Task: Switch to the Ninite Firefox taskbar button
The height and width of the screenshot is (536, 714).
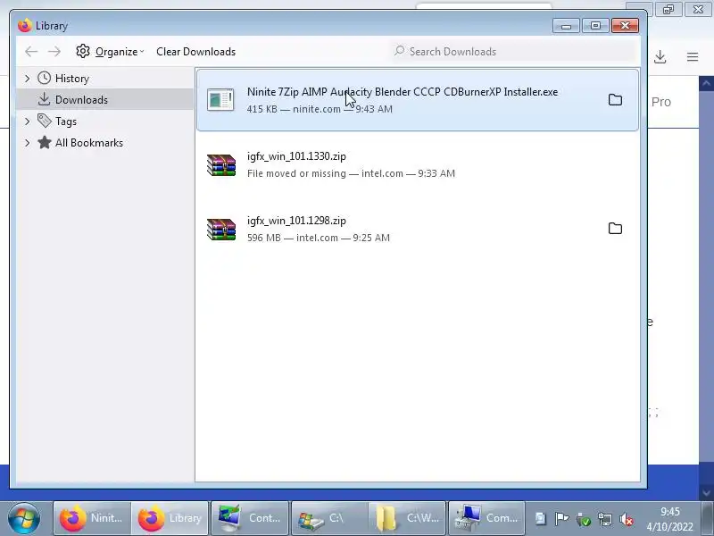Action: pyautogui.click(x=93, y=518)
